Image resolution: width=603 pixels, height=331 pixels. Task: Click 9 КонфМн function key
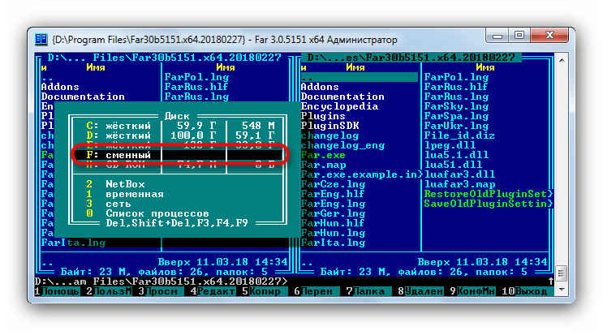(x=472, y=291)
